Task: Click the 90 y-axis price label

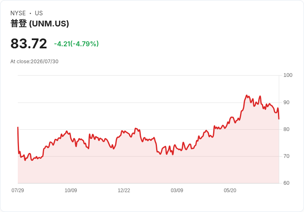Action: (x=286, y=102)
